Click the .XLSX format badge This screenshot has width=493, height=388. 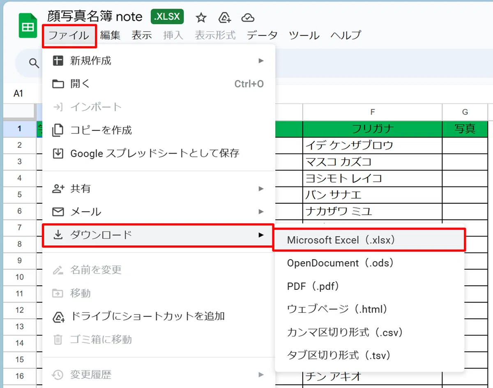click(167, 16)
